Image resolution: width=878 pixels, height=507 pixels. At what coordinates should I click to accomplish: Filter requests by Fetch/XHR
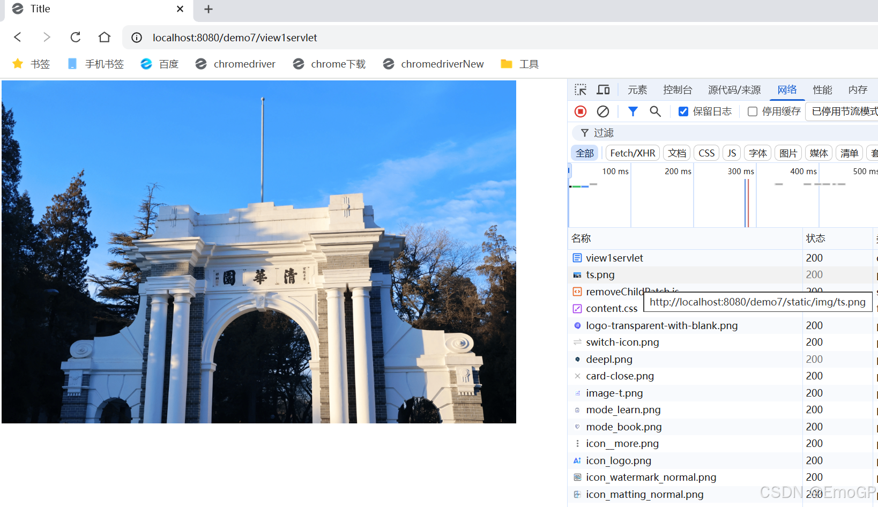(633, 153)
